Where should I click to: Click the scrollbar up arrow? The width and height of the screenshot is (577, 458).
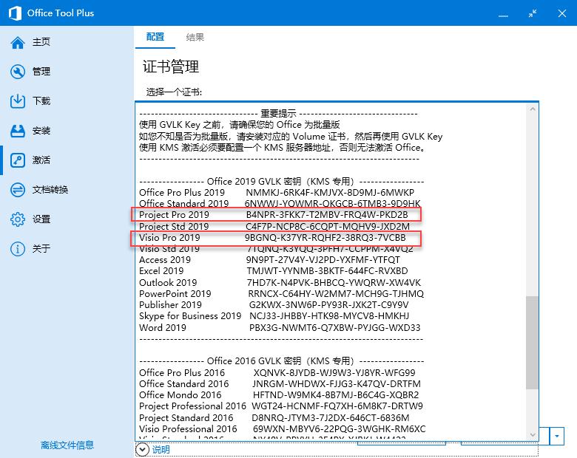pos(533,109)
